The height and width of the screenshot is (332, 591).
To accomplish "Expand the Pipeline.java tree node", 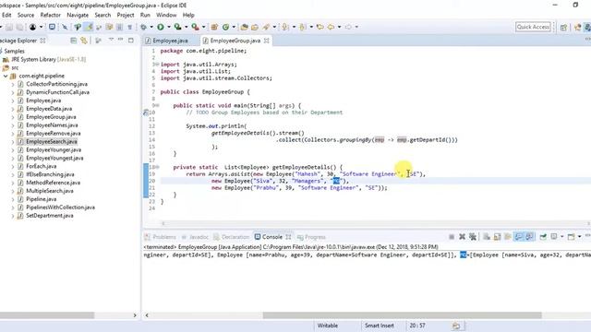I will click(13, 199).
